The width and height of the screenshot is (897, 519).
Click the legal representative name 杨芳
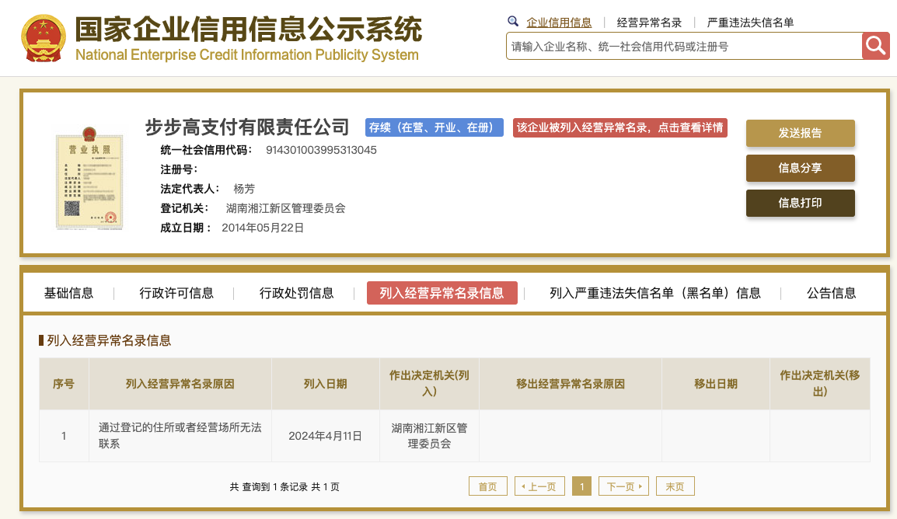tap(244, 189)
